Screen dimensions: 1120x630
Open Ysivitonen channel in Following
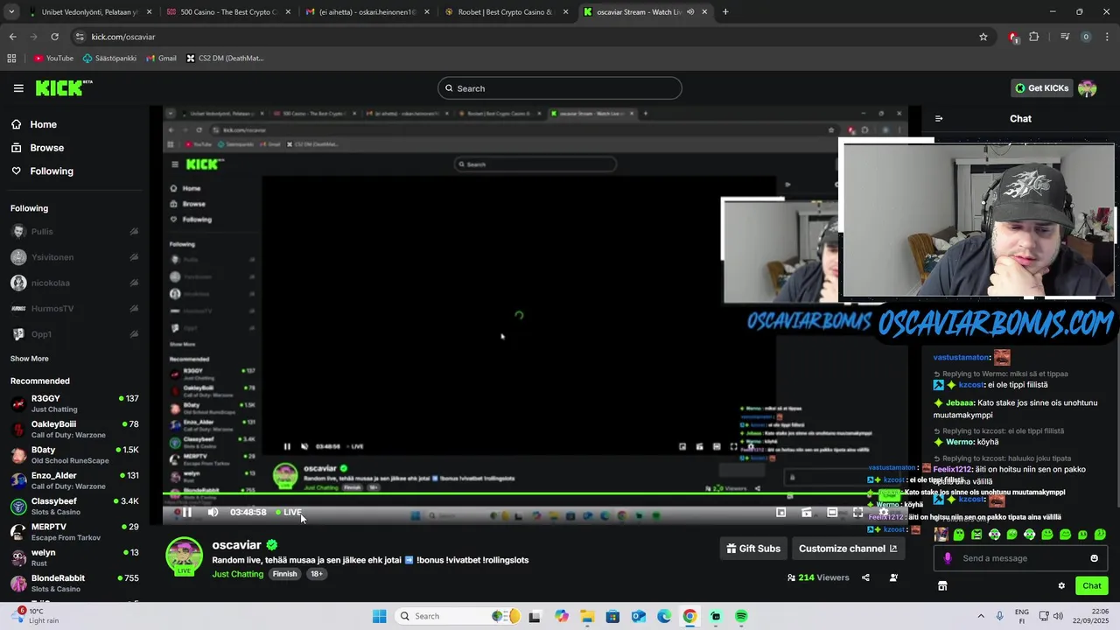[x=74, y=257]
